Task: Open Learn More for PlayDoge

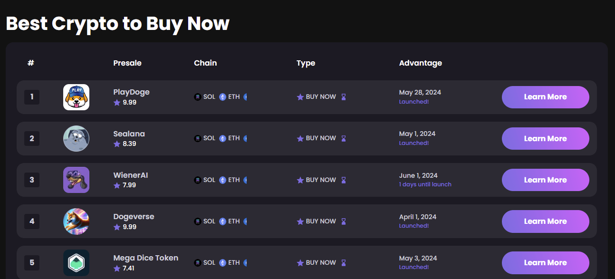Action: click(x=546, y=97)
